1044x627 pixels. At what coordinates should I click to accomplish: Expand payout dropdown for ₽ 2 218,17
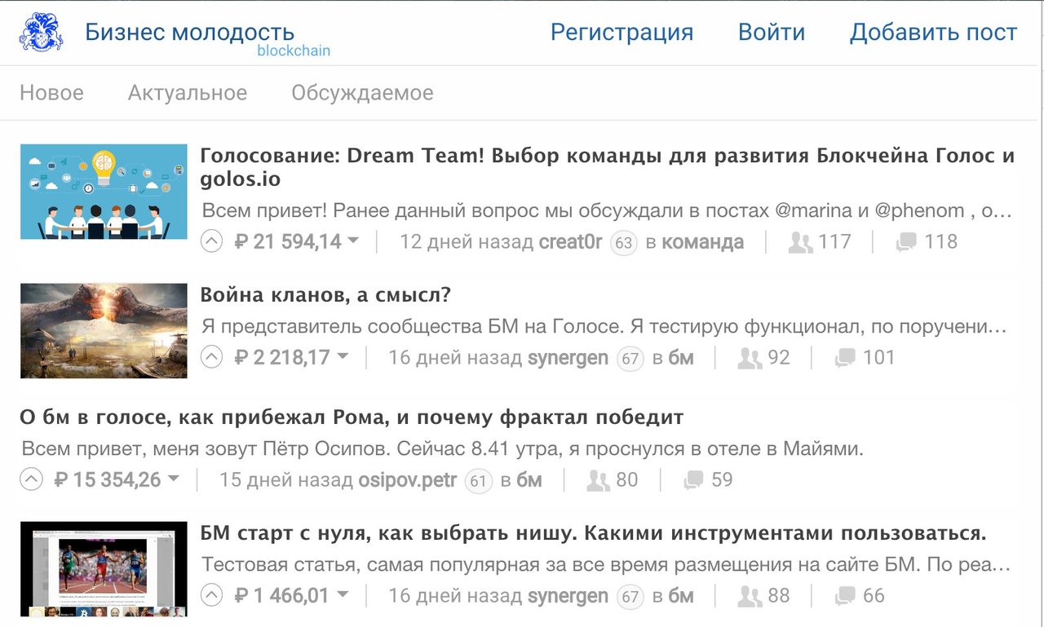point(343,356)
